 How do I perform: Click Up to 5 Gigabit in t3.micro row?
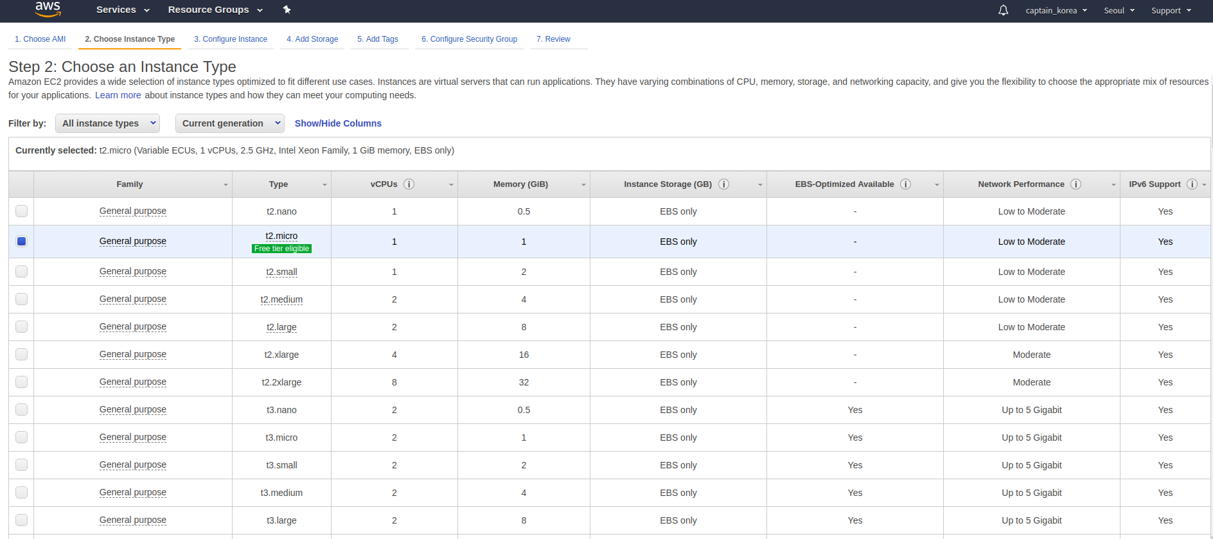pos(1032,437)
